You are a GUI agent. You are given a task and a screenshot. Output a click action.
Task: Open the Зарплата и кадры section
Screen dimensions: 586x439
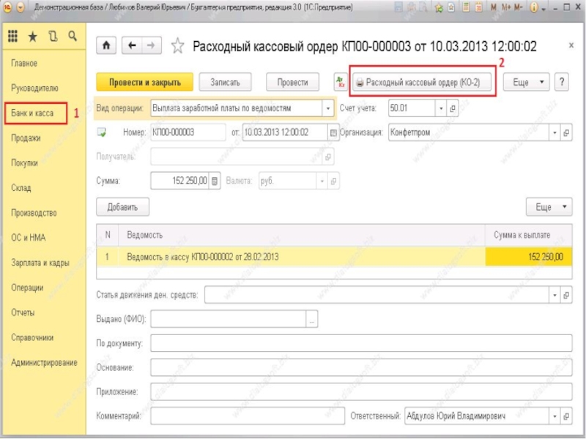pyautogui.click(x=40, y=263)
